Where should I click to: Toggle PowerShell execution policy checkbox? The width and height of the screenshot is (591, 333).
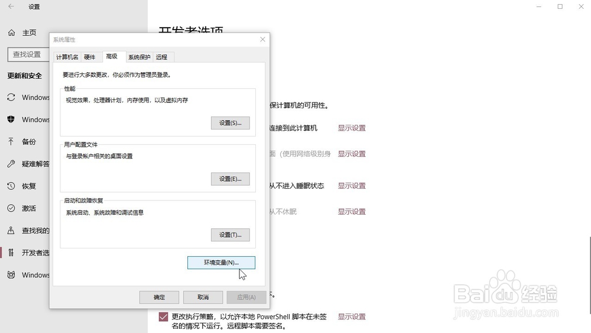[163, 317]
